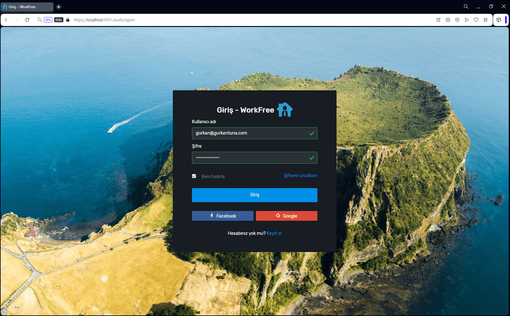Click the search tabs magnifier icon

click(466, 7)
